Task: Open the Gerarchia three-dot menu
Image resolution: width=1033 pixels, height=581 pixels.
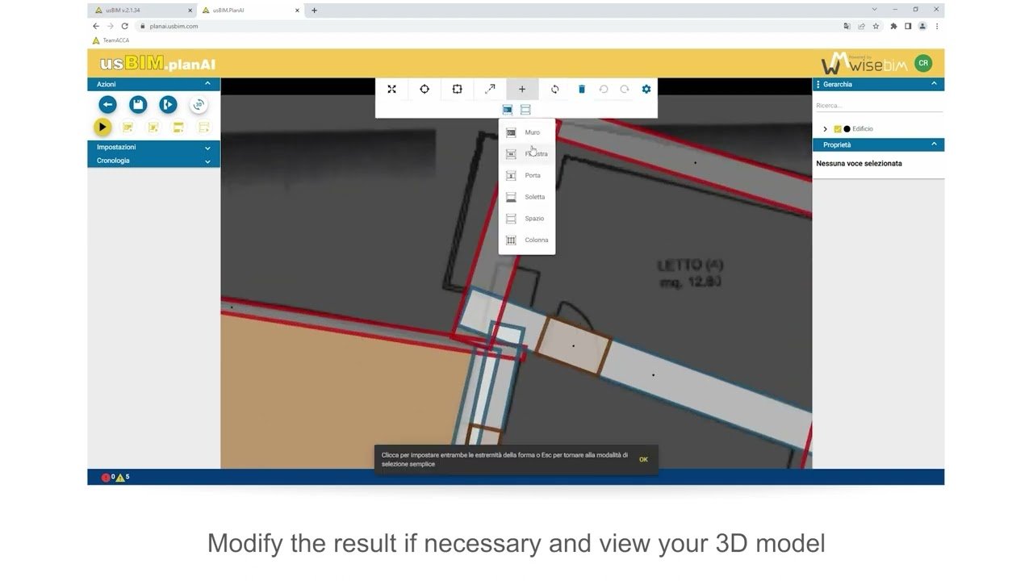Action: pos(818,84)
